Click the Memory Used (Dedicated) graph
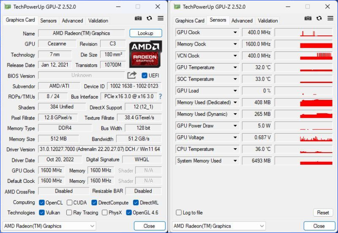This screenshot has height=233, width=338. click(303, 102)
